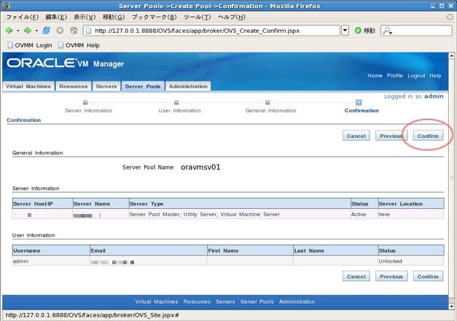The width and height of the screenshot is (457, 321).
Task: Click the OVMM Help bookmark
Action: [x=79, y=45]
